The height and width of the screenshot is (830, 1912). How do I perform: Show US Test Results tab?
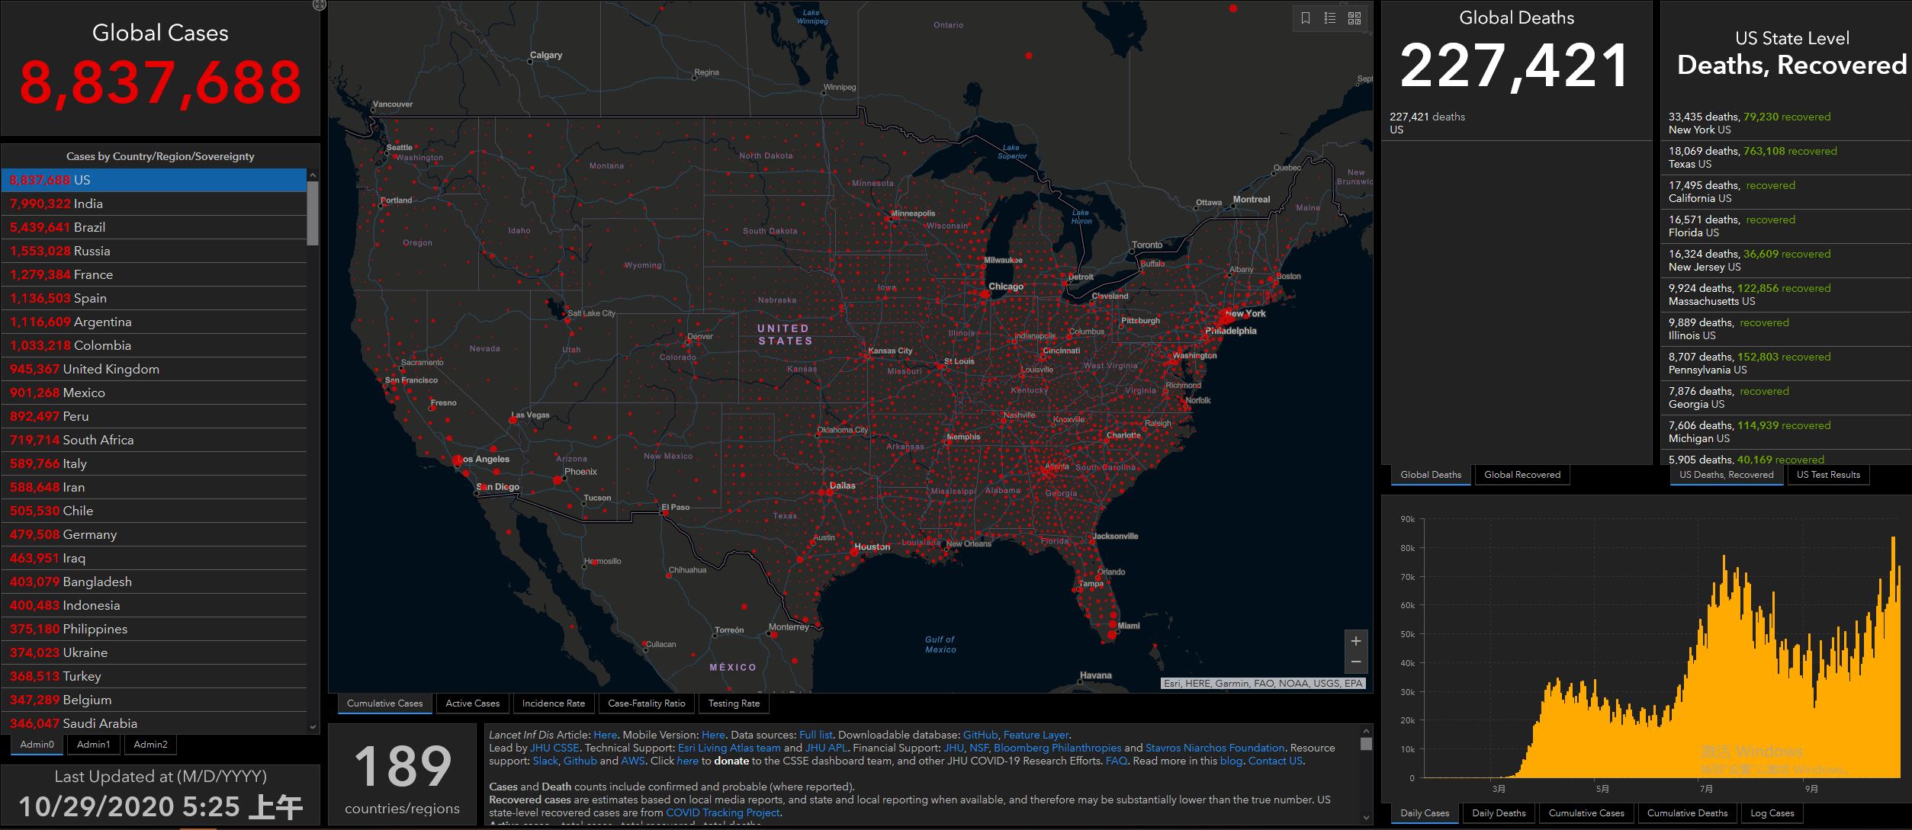point(1828,475)
